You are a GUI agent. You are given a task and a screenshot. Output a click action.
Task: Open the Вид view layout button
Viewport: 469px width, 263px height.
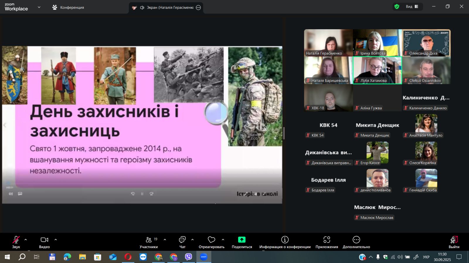412,7
